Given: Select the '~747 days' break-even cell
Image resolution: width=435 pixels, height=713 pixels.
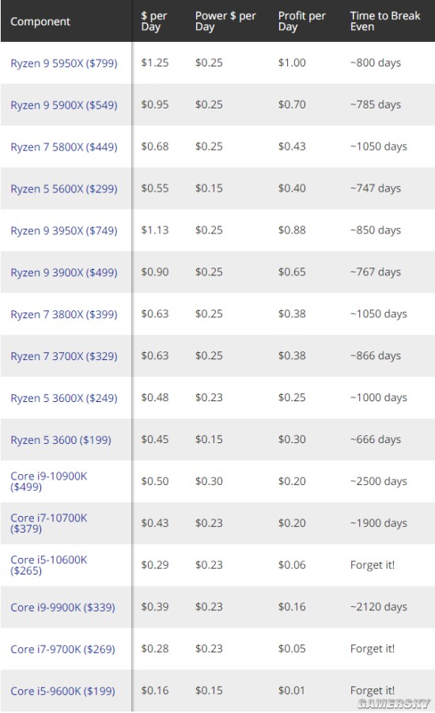Looking at the screenshot, I should [376, 188].
